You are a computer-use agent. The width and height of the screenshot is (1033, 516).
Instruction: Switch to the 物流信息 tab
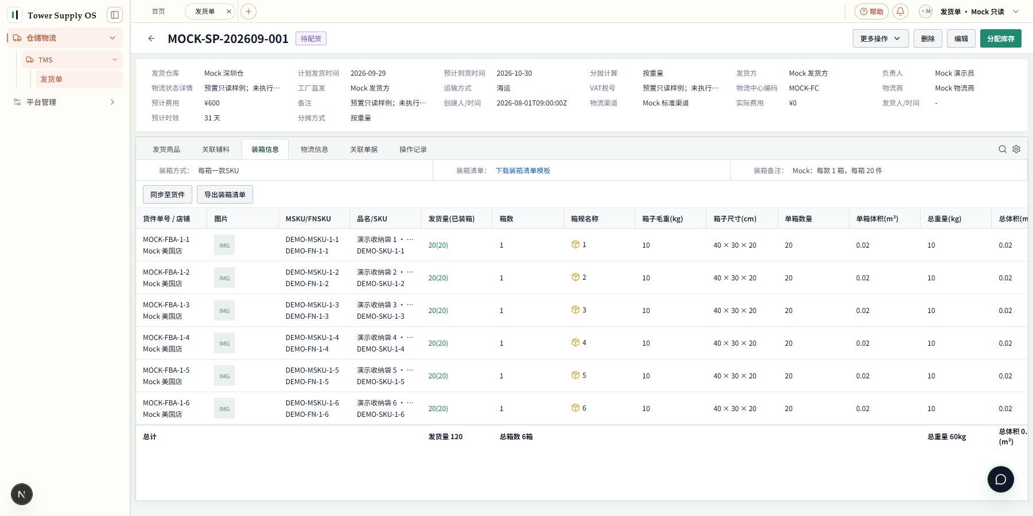coord(314,150)
